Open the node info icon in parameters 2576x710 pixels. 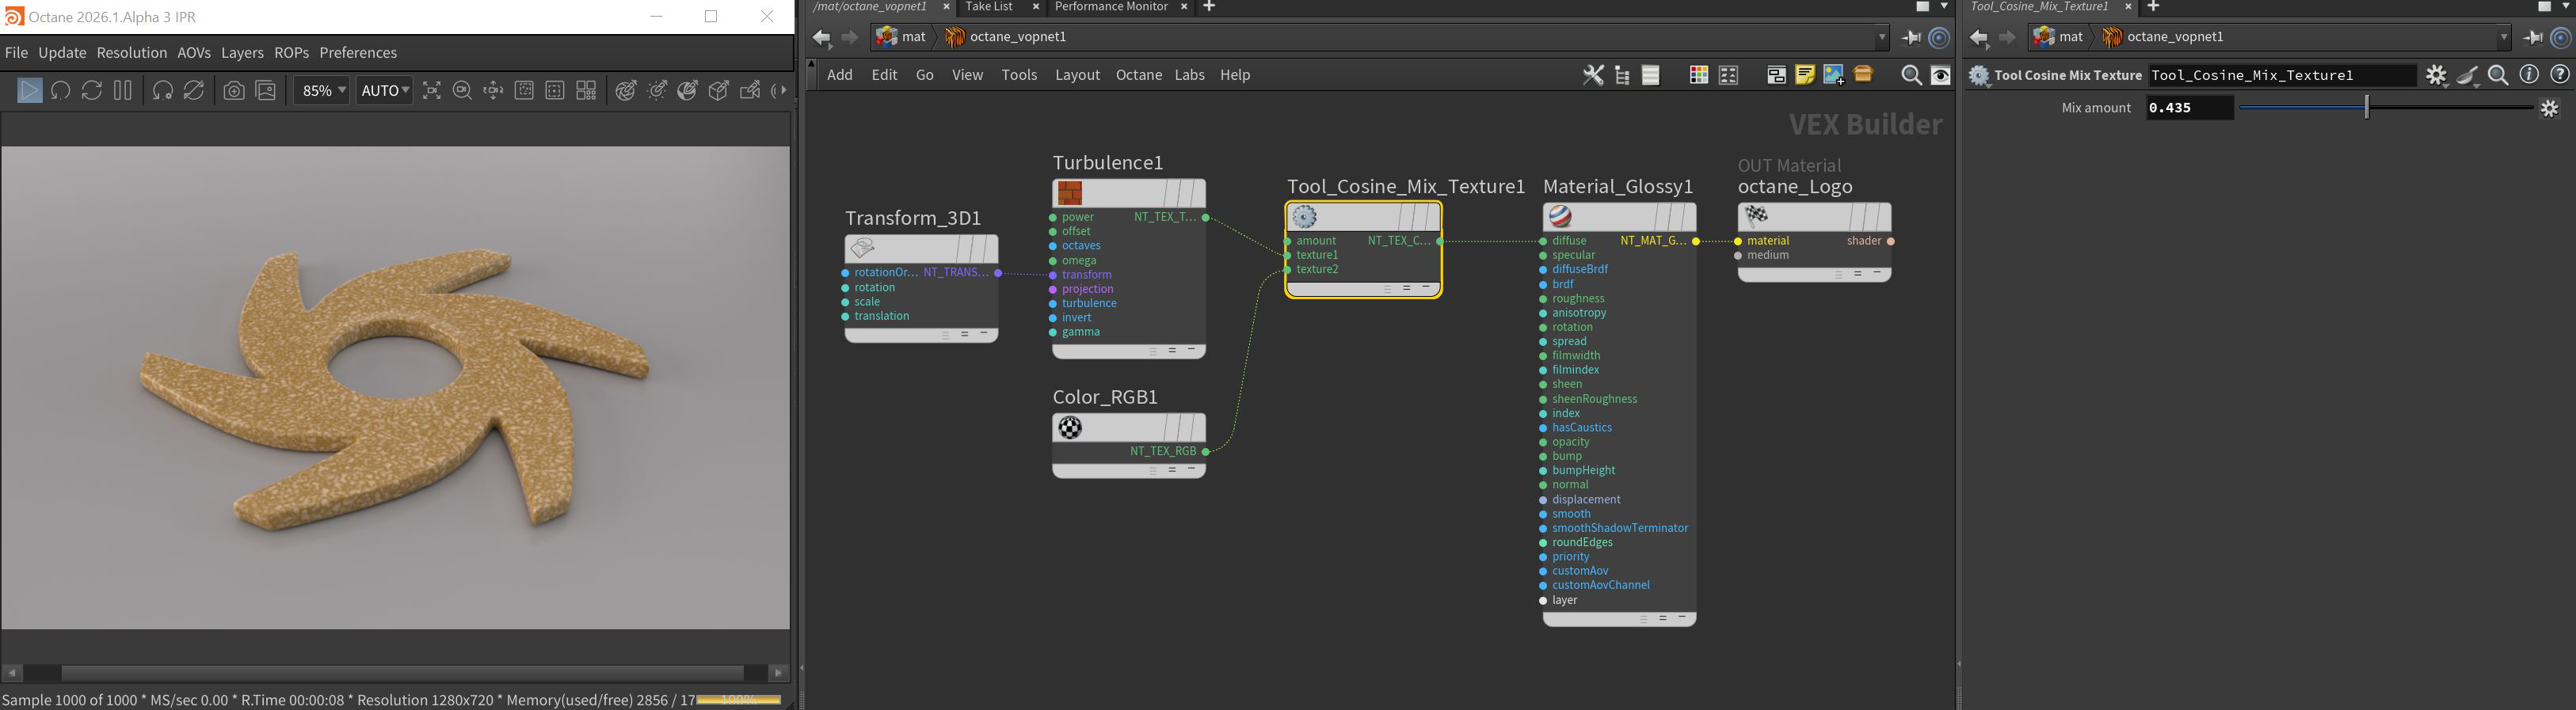click(2529, 75)
